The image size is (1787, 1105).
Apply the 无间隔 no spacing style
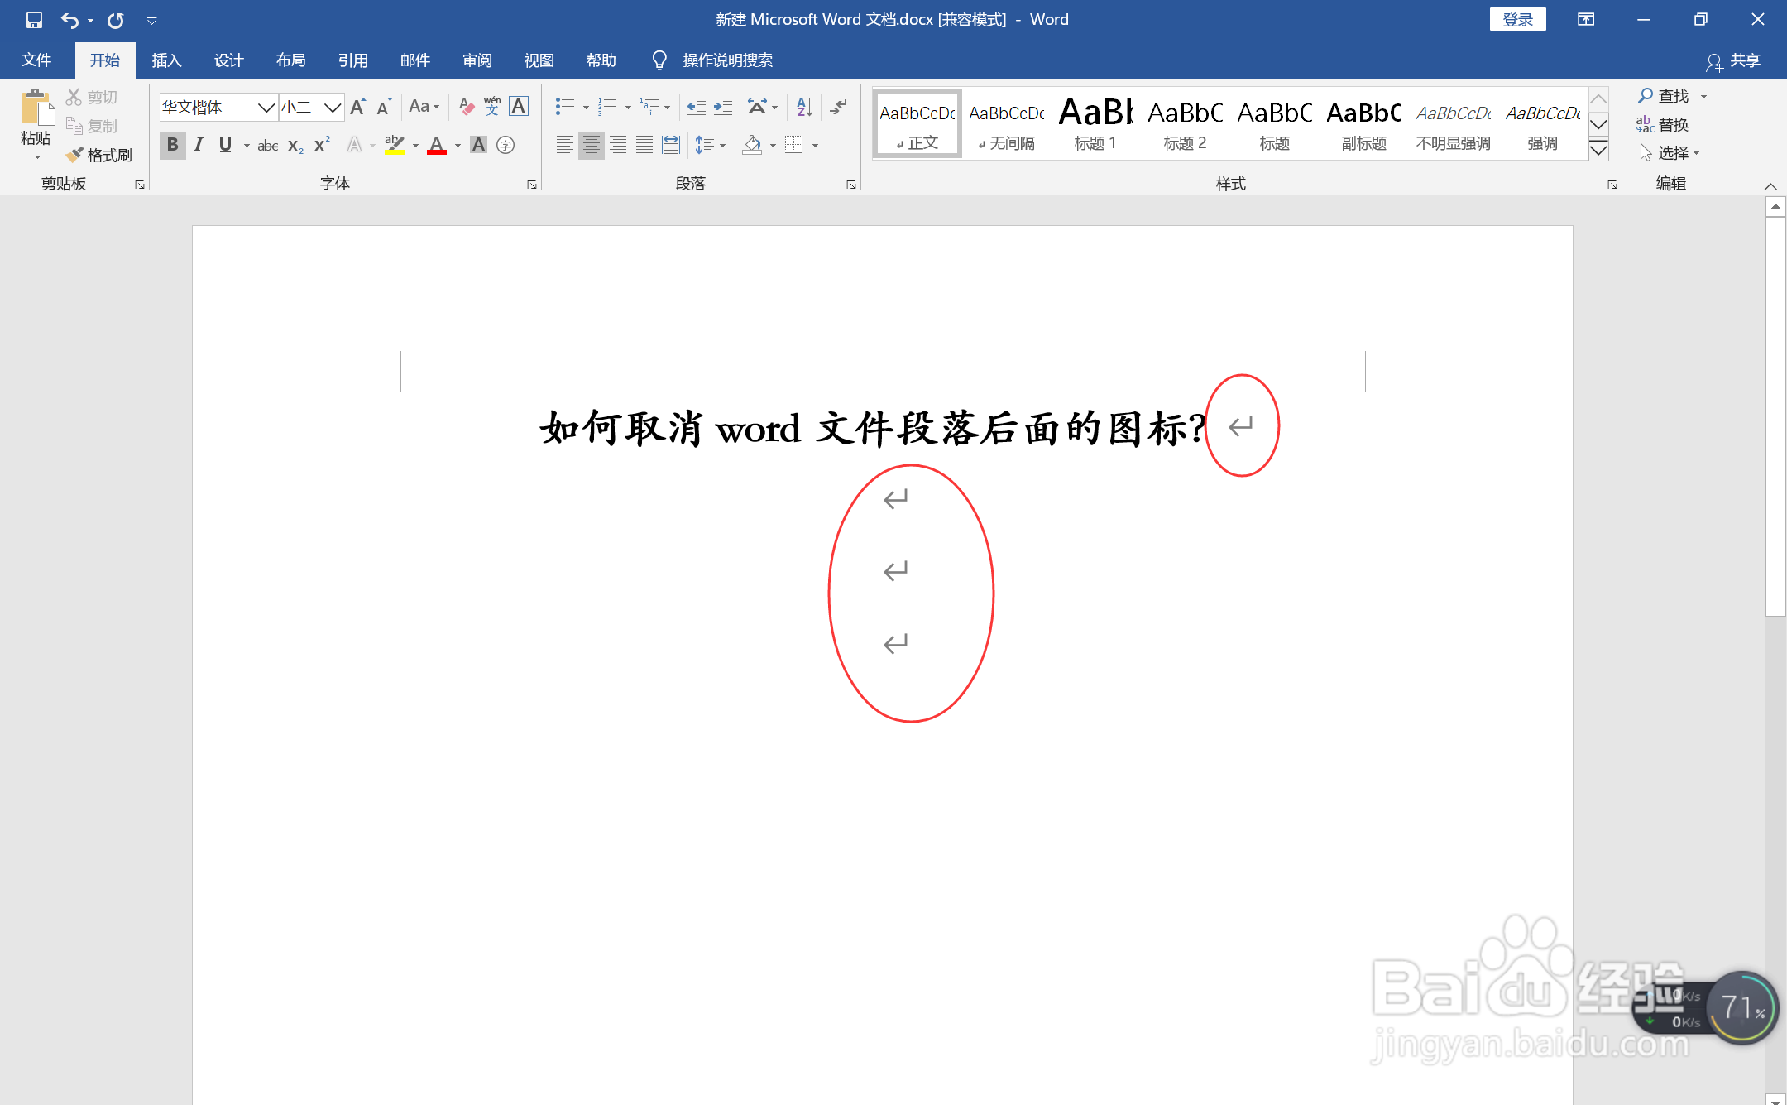1006,123
